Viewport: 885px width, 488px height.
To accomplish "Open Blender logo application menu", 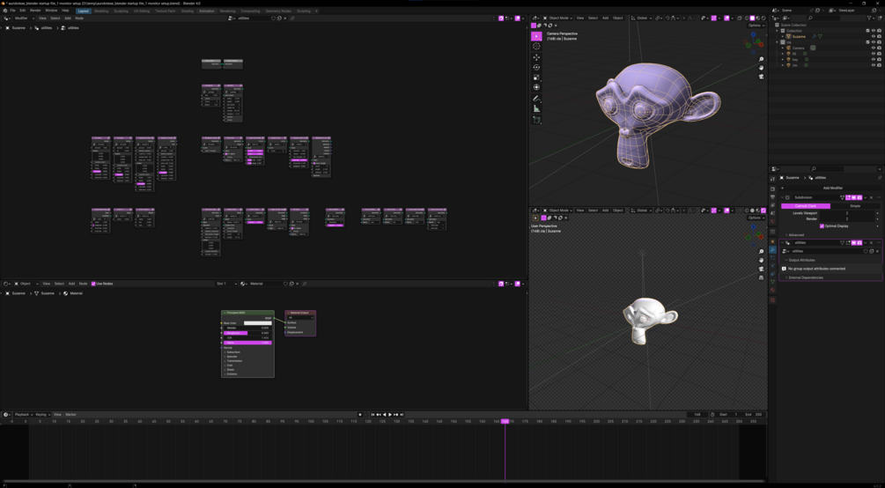I will coord(5,11).
